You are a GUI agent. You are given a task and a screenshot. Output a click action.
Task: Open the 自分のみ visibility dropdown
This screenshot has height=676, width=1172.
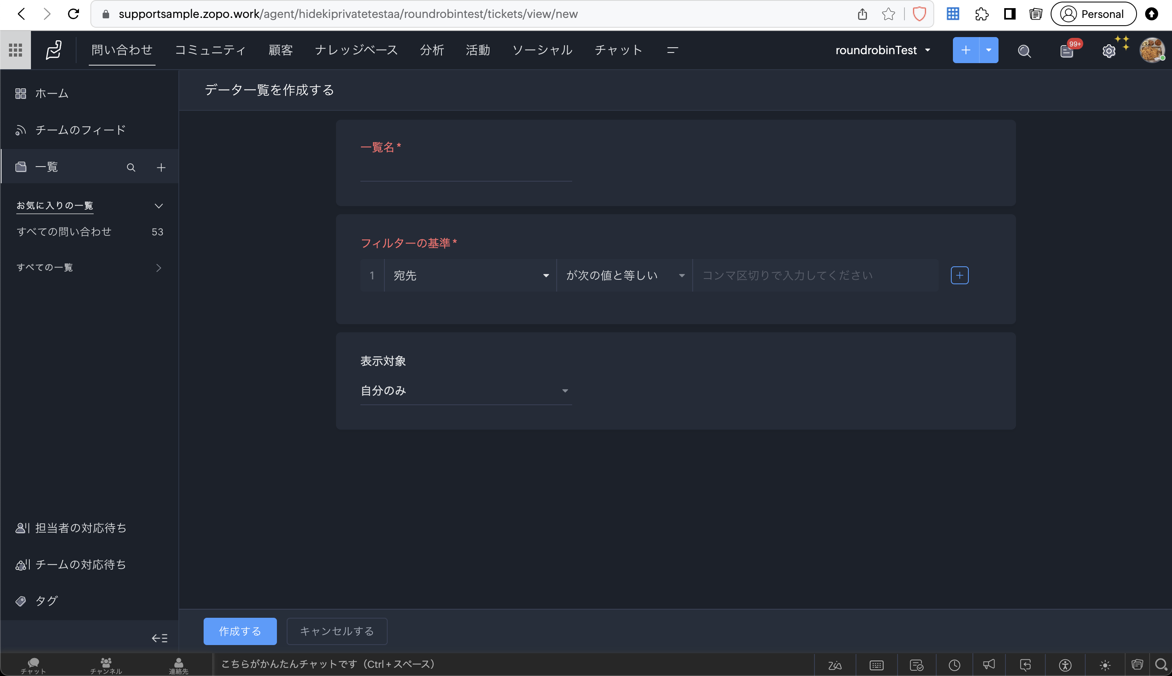[465, 391]
